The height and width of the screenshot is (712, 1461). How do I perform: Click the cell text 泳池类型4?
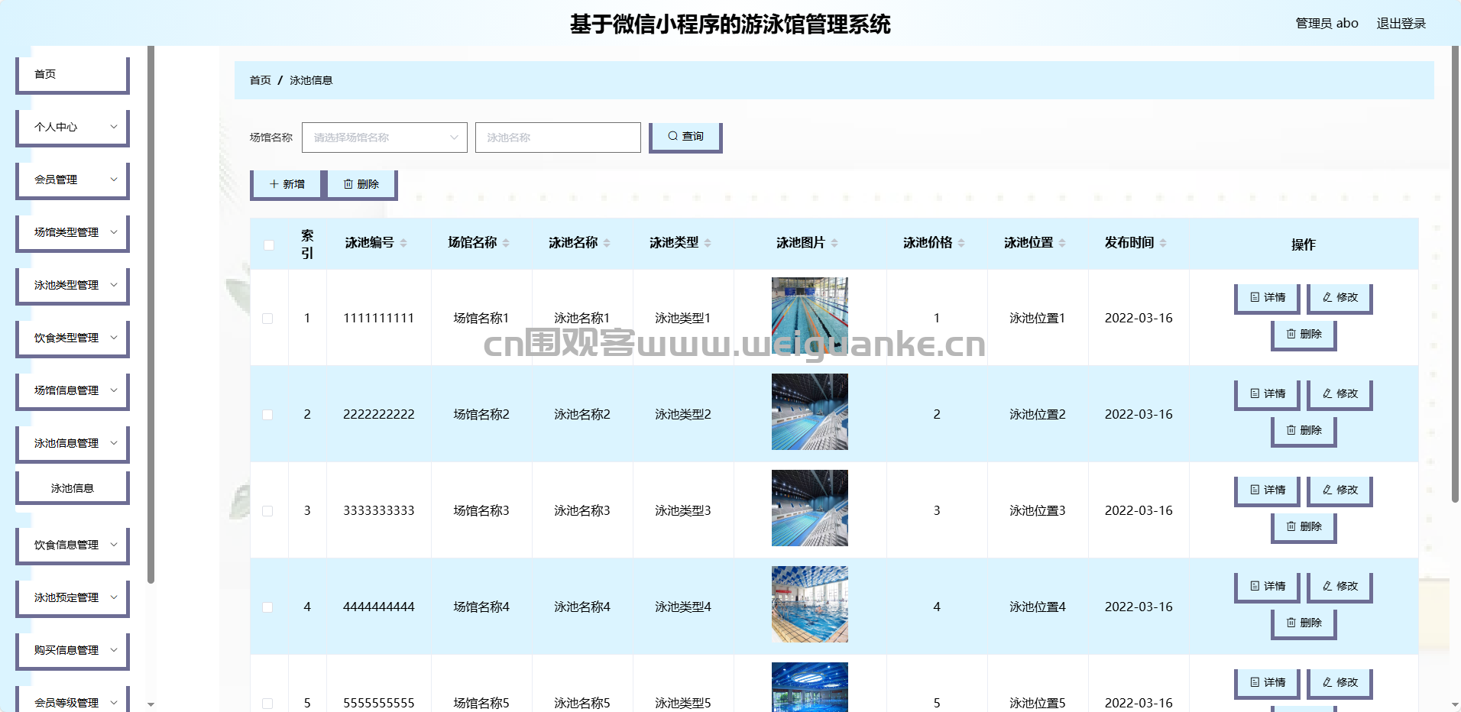pos(683,607)
